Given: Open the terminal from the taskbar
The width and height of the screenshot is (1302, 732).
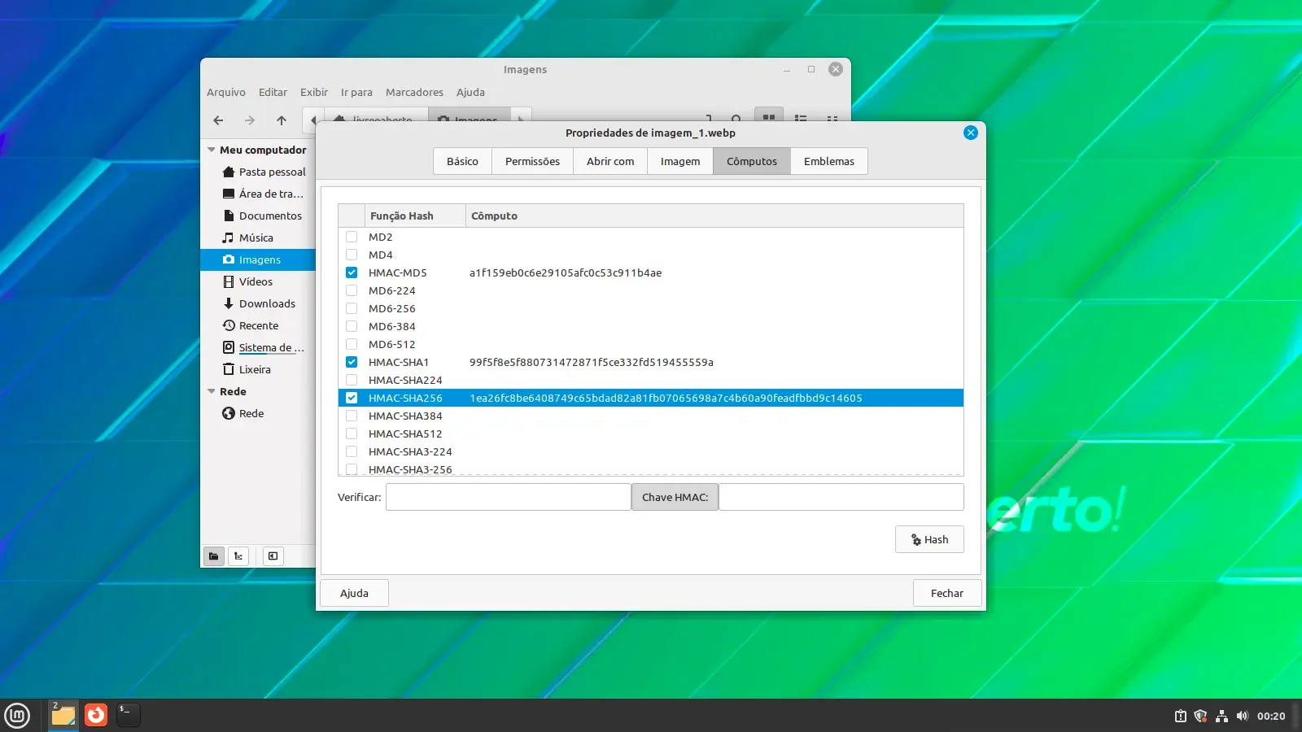Looking at the screenshot, I should coord(128,715).
